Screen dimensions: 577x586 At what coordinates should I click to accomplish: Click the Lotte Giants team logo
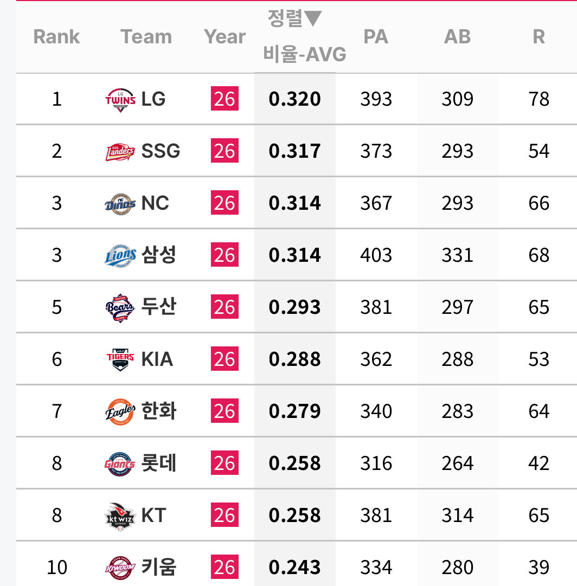[x=120, y=464]
